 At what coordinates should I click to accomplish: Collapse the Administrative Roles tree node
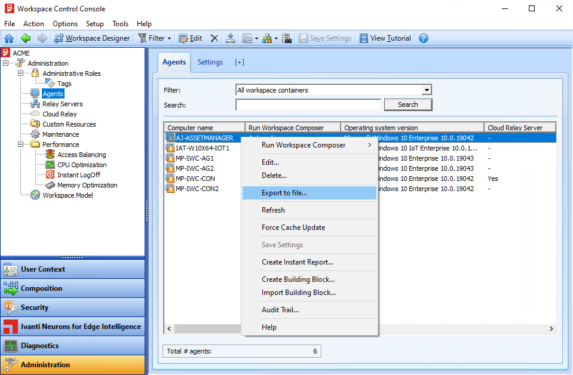[x=20, y=73]
